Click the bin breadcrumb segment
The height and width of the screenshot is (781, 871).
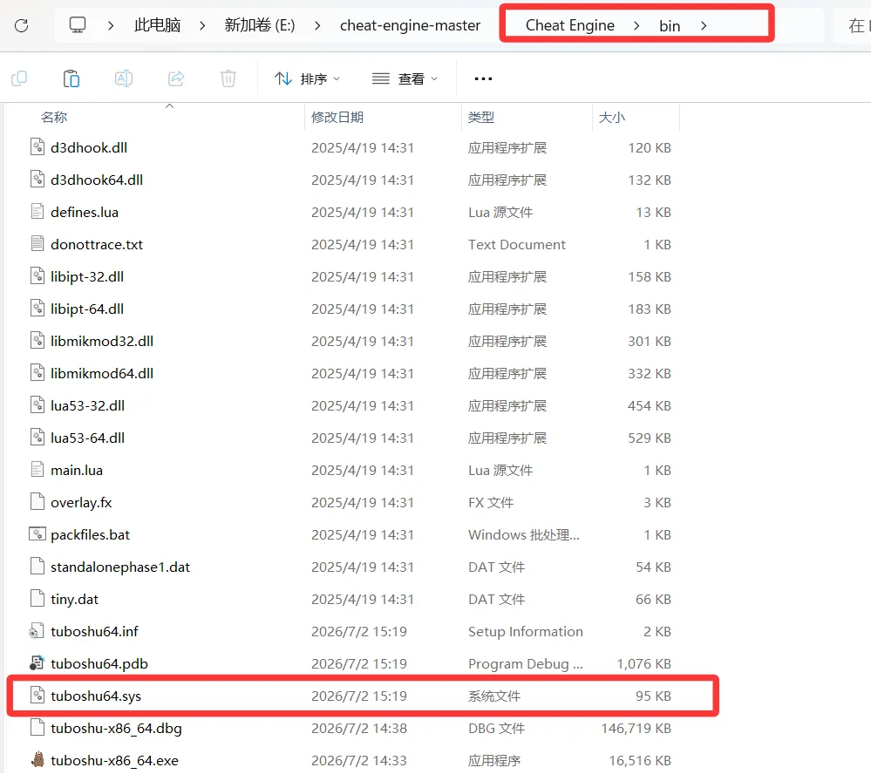[x=670, y=26]
